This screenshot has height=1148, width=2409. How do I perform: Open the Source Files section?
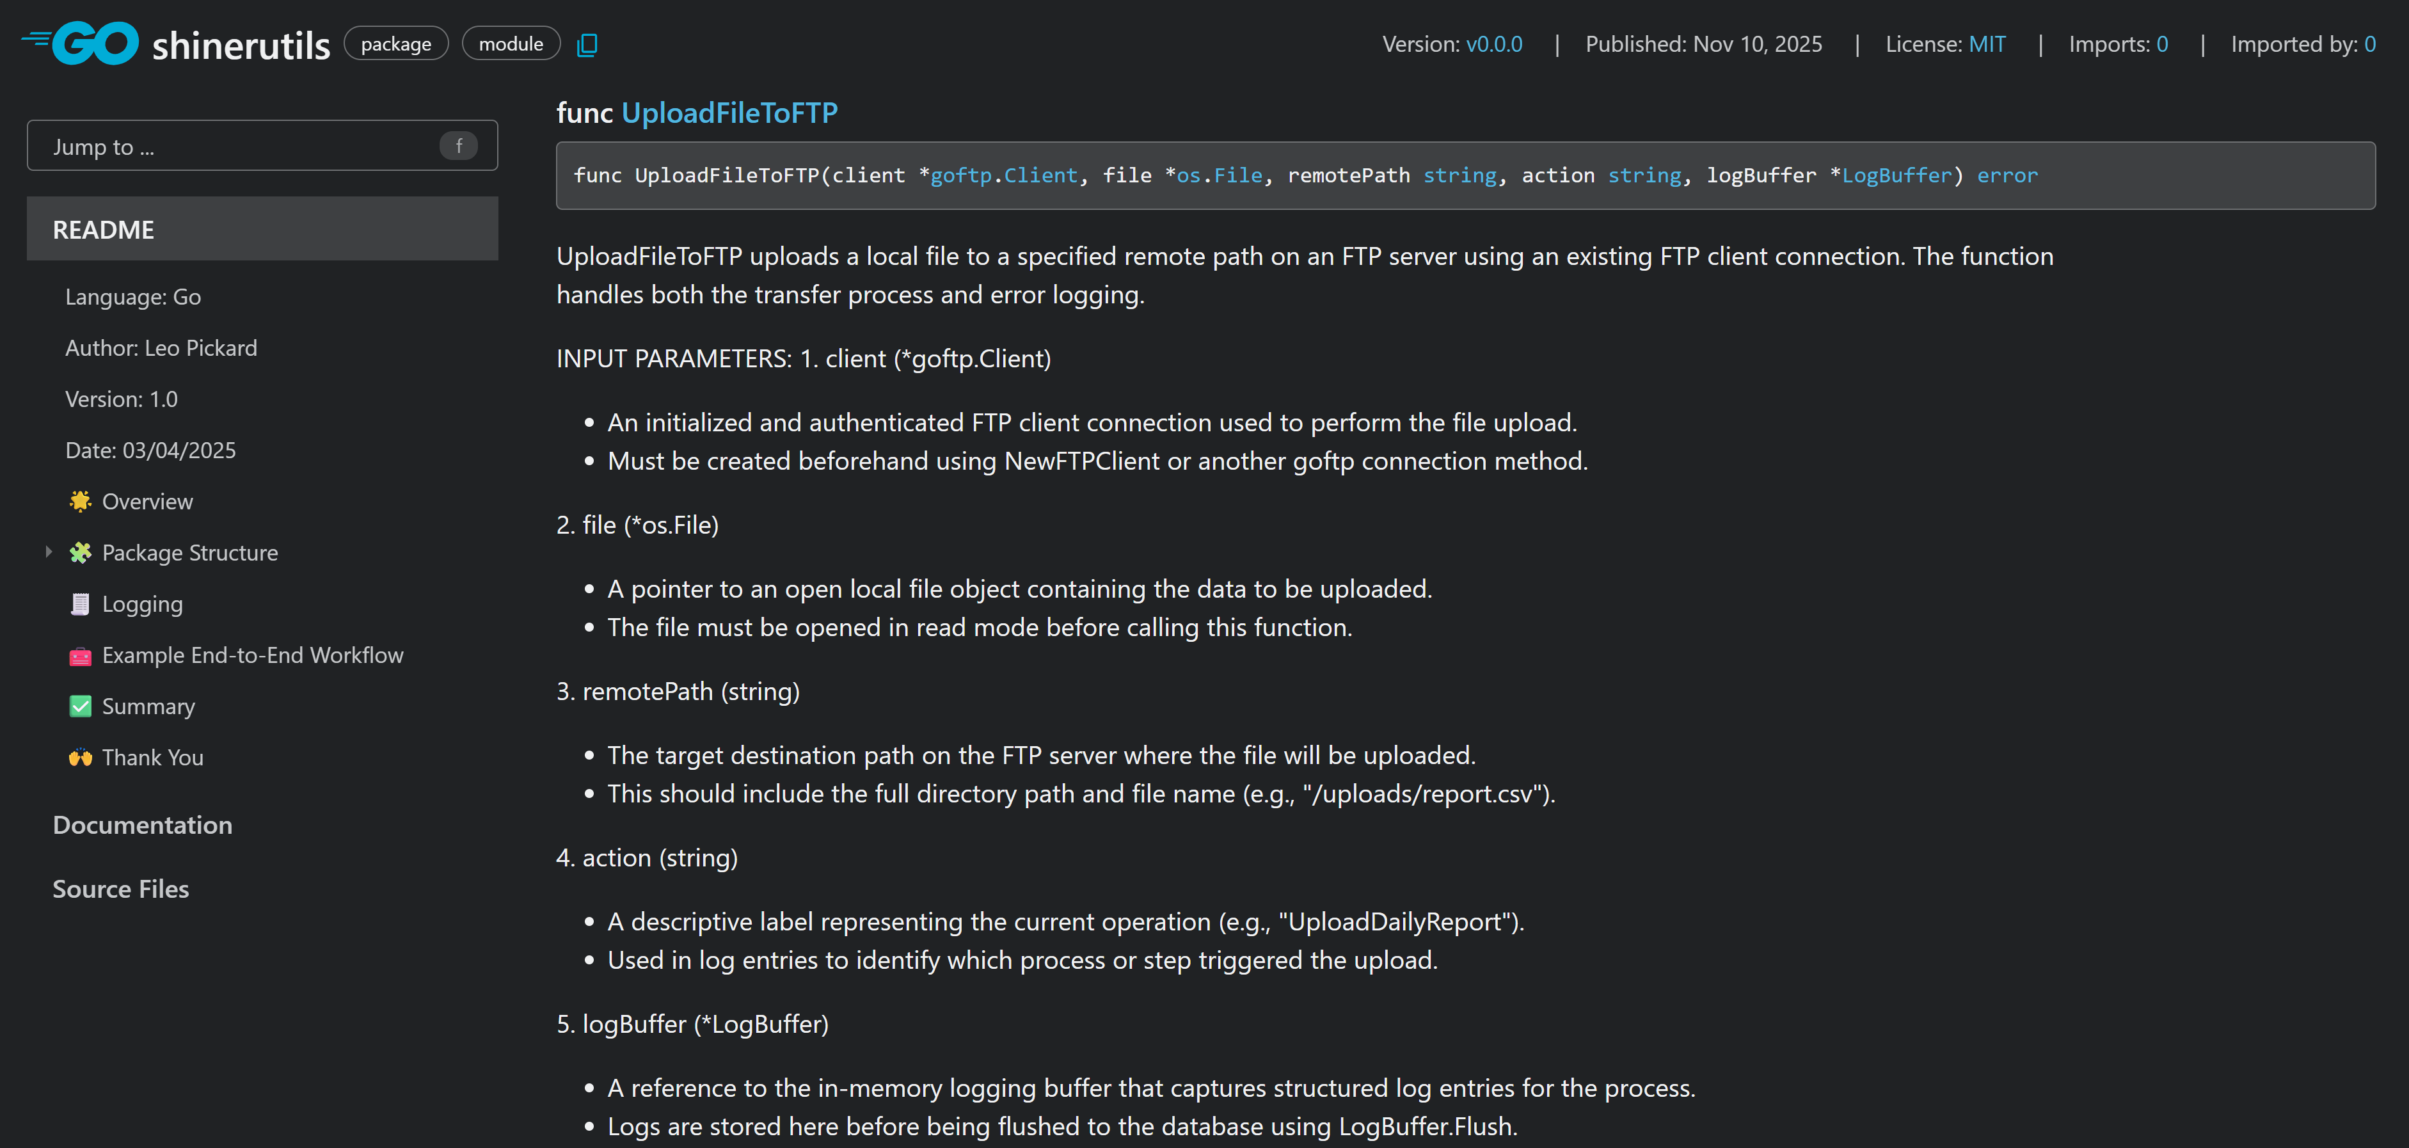click(121, 889)
